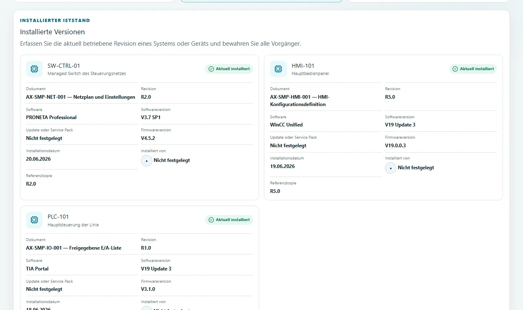Click the Referenzkopie R5.0 value

(275, 191)
